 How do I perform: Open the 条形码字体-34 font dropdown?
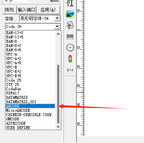pos(57,18)
